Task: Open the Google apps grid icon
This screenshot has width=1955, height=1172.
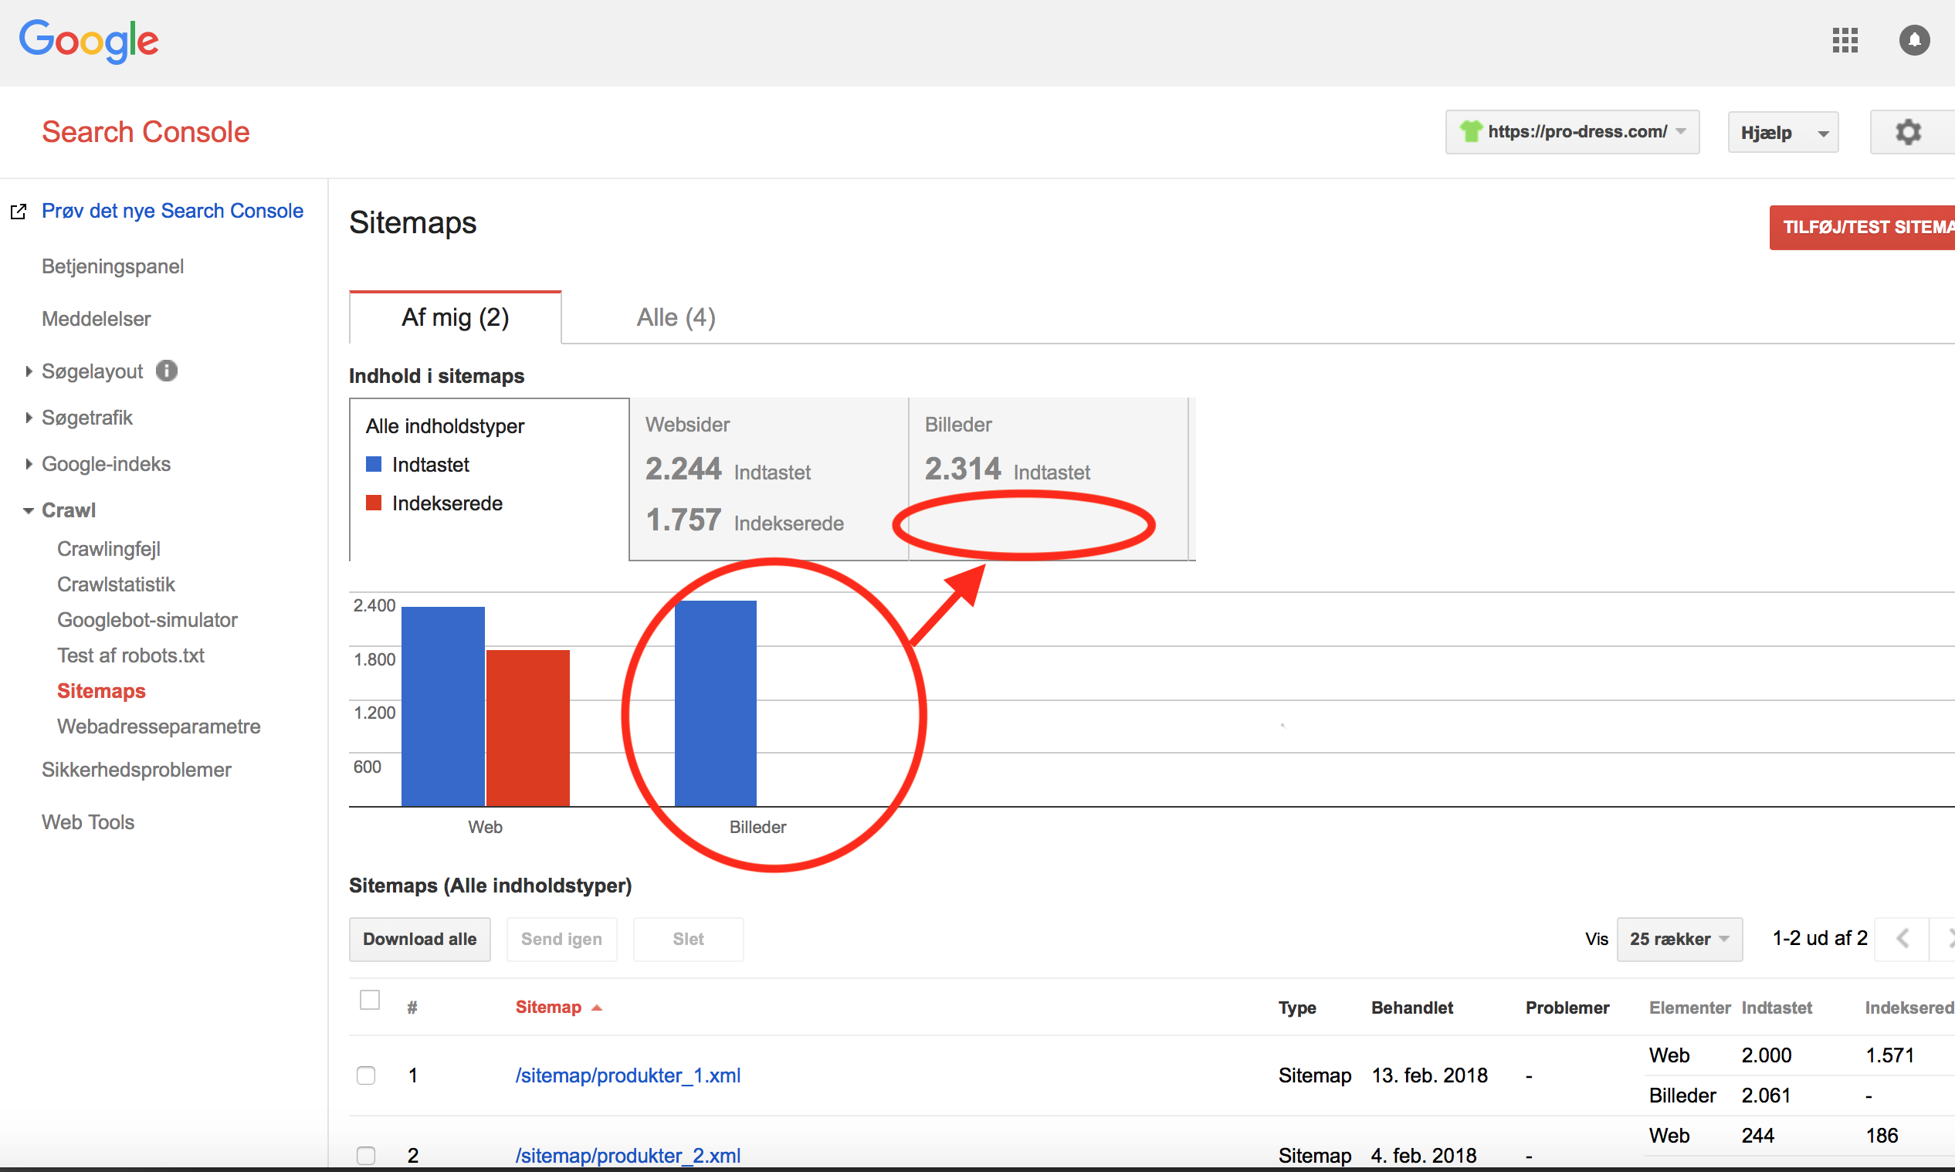Action: (x=1845, y=40)
